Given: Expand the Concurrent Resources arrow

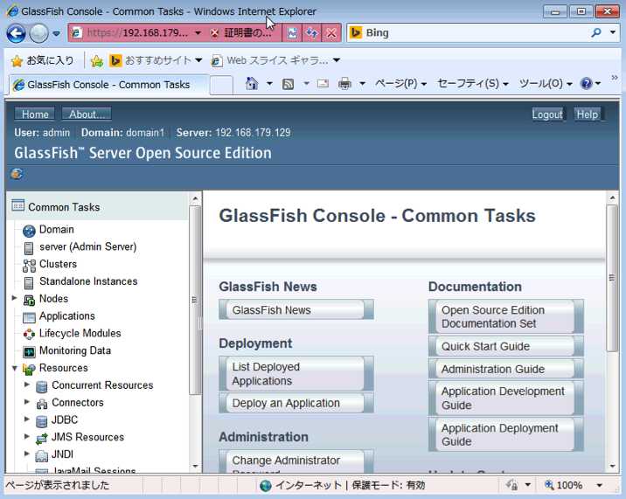Looking at the screenshot, I should [x=27, y=385].
